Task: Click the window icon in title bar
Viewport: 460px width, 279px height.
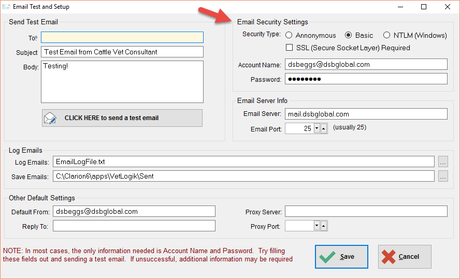Action: click(6, 6)
